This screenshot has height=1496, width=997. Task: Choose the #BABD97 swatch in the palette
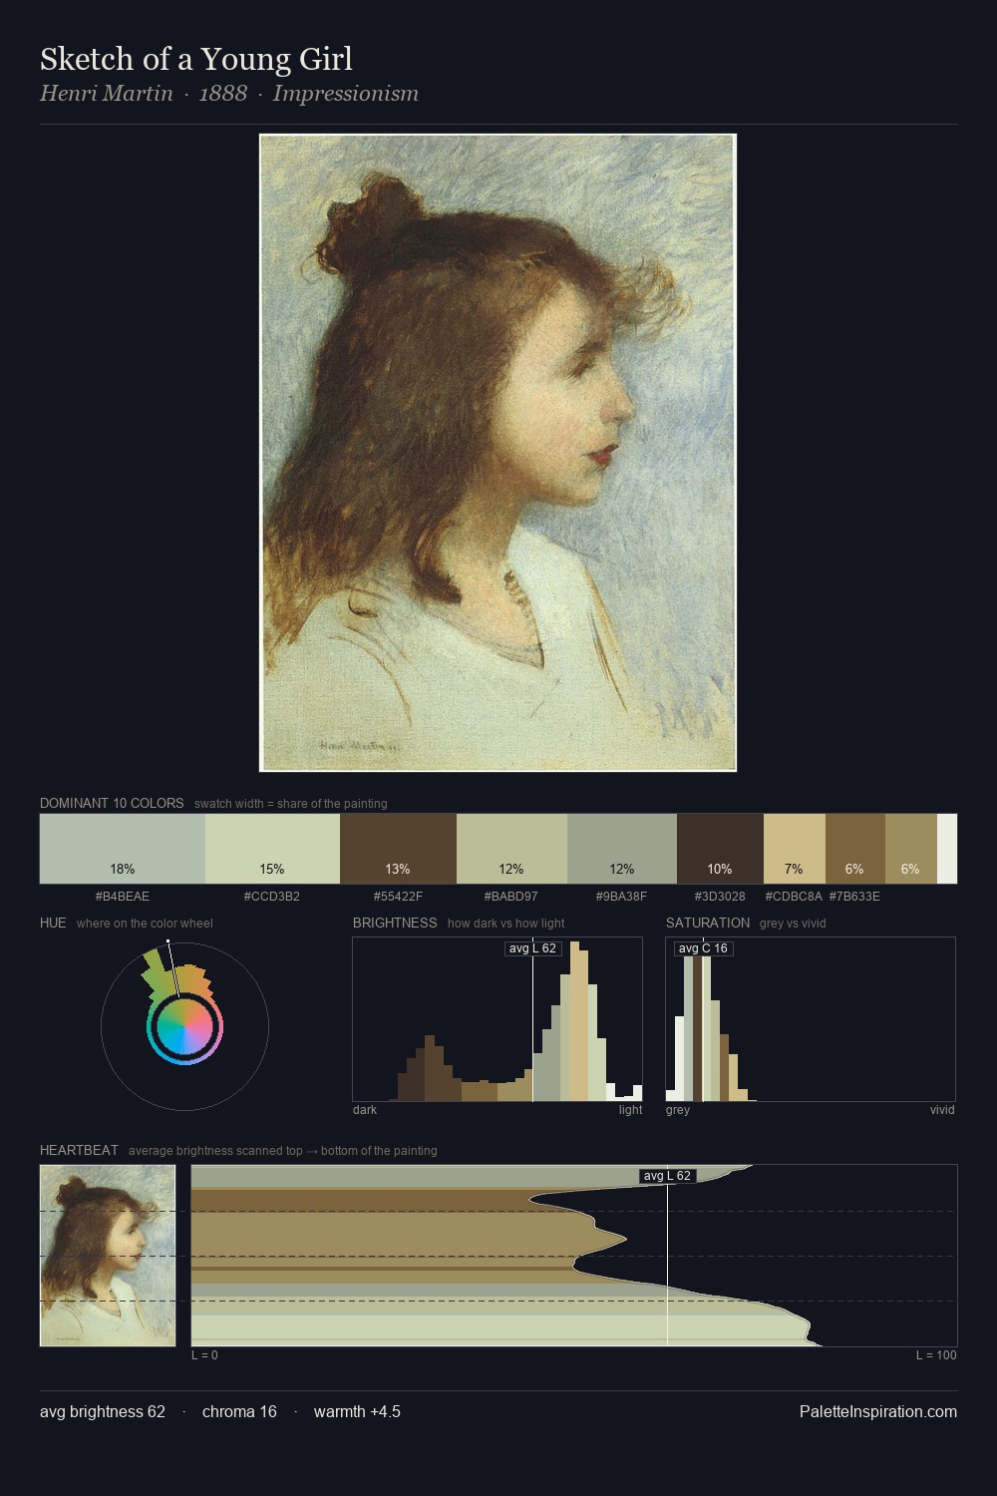[511, 849]
